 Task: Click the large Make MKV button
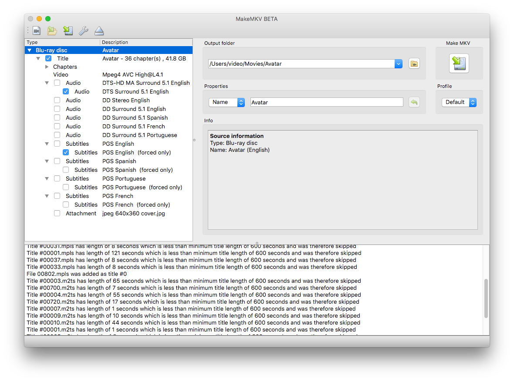coord(459,63)
